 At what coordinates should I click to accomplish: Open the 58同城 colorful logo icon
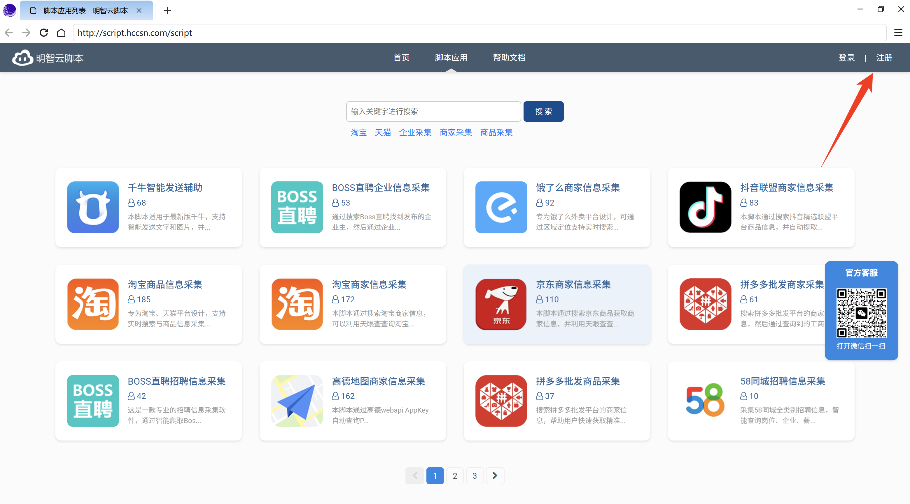[706, 401]
